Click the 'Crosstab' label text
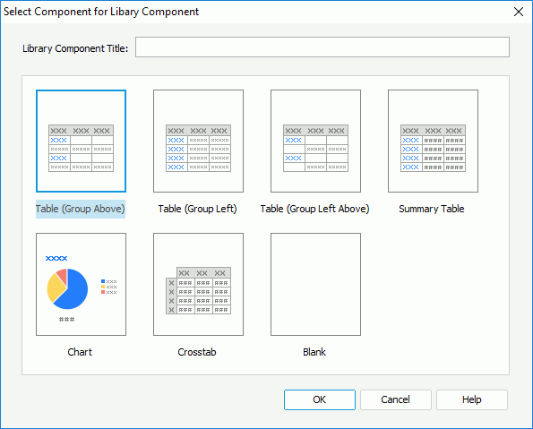Viewport: 533px width, 429px height. tap(197, 352)
